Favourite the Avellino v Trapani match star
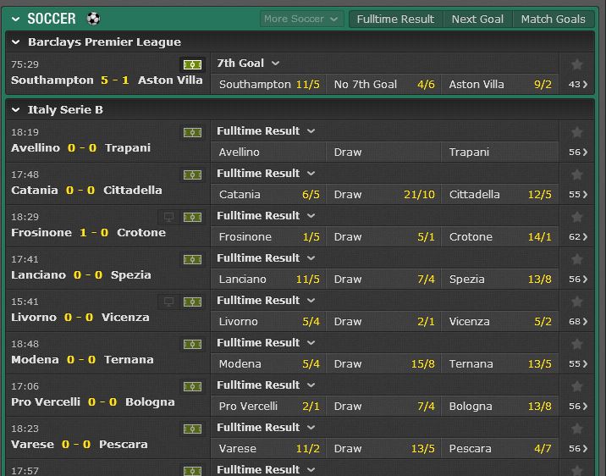 (x=577, y=133)
